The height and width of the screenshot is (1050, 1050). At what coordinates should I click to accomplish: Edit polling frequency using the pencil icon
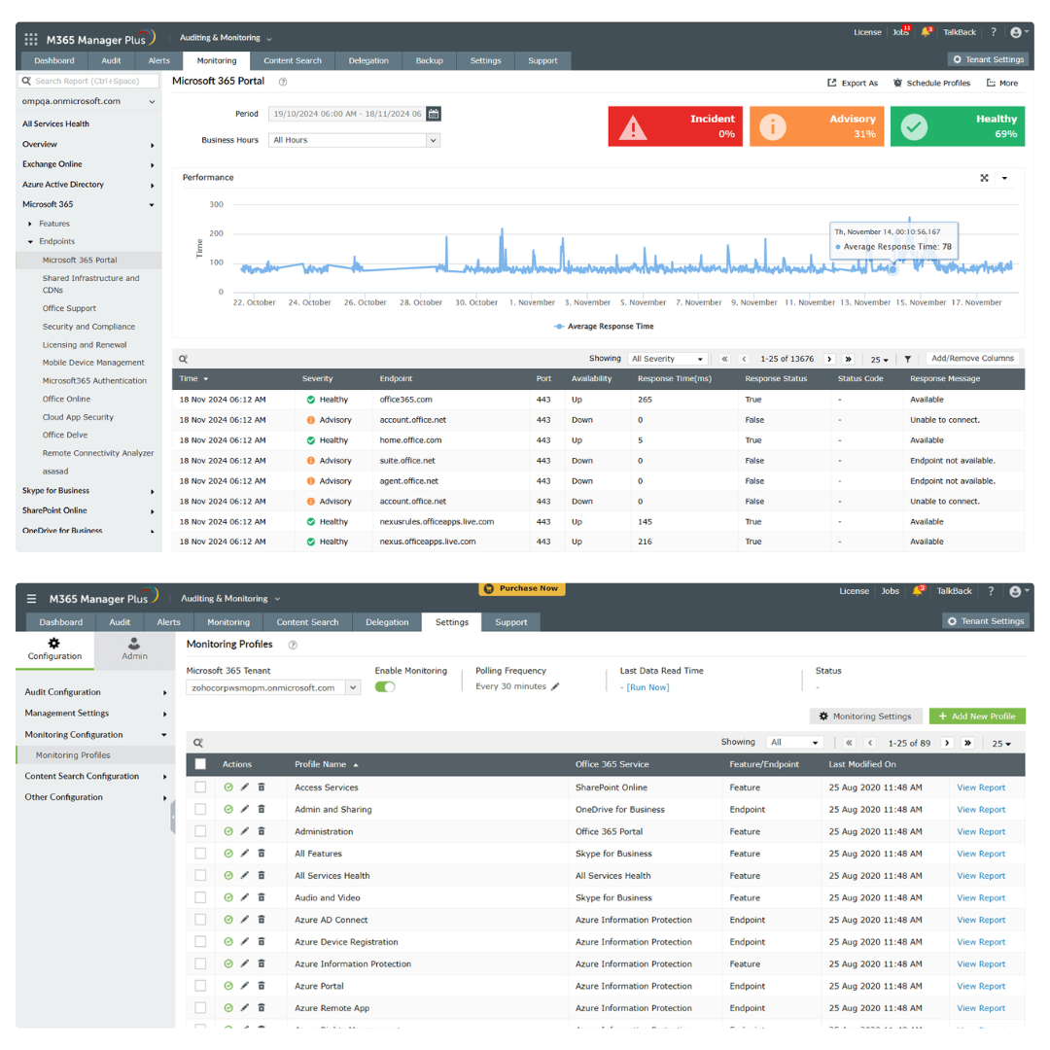click(x=556, y=687)
